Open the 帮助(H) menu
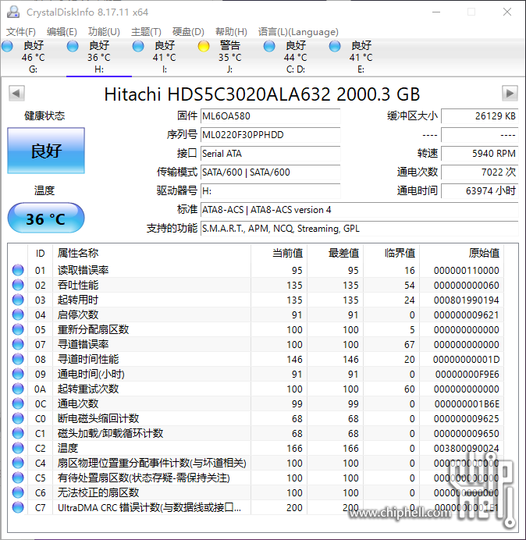The height and width of the screenshot is (540, 526). 232,32
